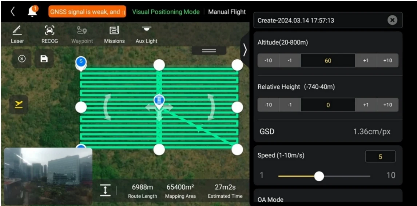This screenshot has height=206, width=417.
Task: Tap the left curved rotate arrow
Action: [x=107, y=107]
